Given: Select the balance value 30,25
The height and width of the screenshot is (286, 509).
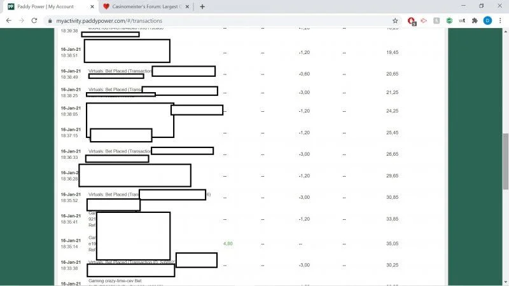Looking at the screenshot, I should (392, 265).
